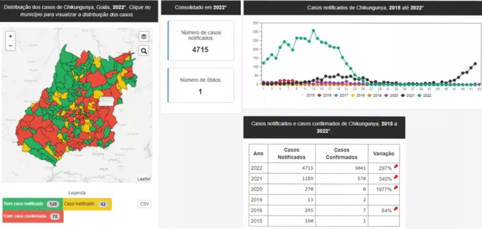Screen dimensions: 482x229
Task: Open the map layers control
Action: (144, 37)
